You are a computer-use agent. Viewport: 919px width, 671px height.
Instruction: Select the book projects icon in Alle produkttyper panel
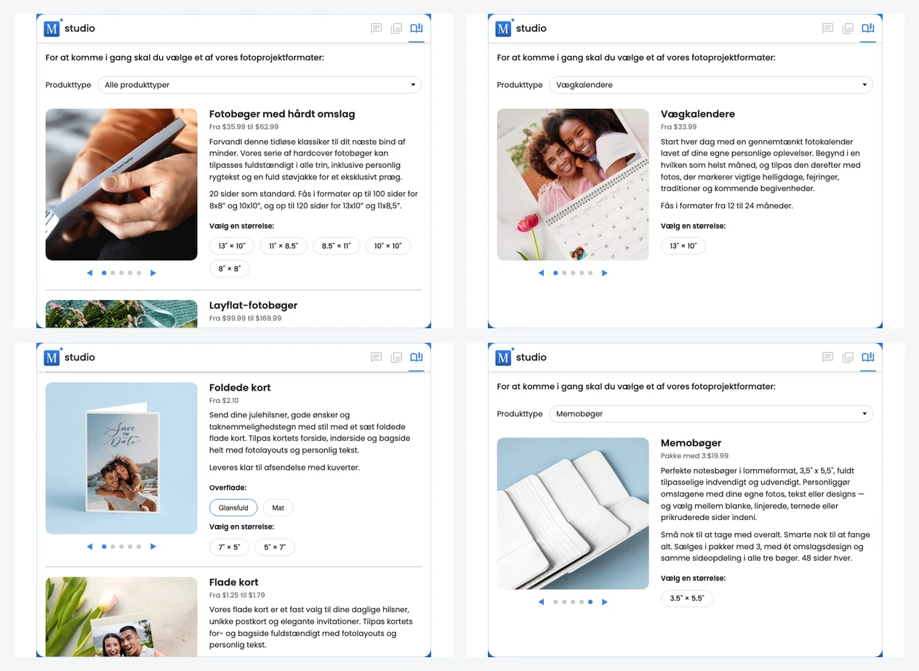click(x=417, y=28)
